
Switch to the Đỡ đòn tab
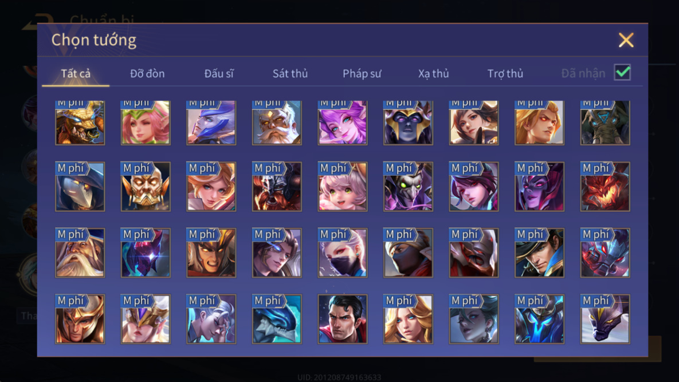pos(147,73)
